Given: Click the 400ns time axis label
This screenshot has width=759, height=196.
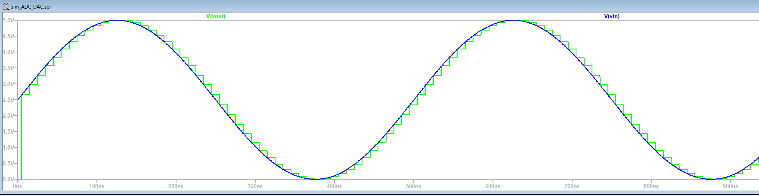Looking at the screenshot, I should click(335, 187).
